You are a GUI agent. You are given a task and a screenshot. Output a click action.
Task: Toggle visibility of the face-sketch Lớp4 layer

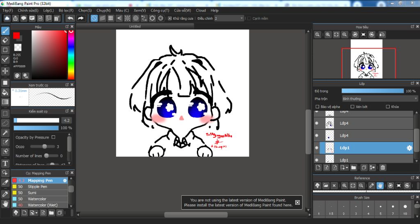click(x=317, y=123)
